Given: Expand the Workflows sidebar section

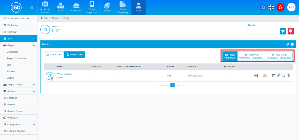Looking at the screenshot, I should pyautogui.click(x=18, y=118).
